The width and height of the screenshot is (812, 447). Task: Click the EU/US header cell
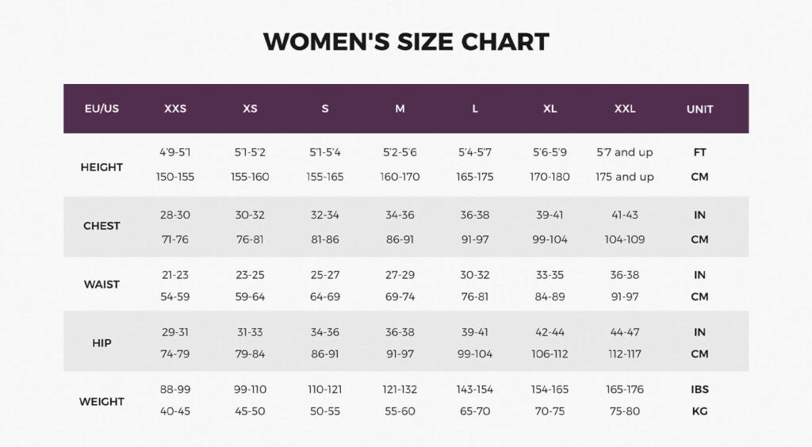[101, 109]
